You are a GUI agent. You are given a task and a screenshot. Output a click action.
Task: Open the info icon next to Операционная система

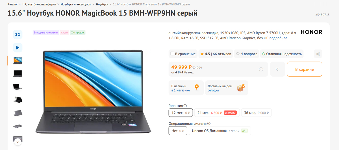209,124
